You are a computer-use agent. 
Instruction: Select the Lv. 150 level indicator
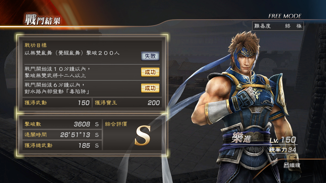pos(283,140)
